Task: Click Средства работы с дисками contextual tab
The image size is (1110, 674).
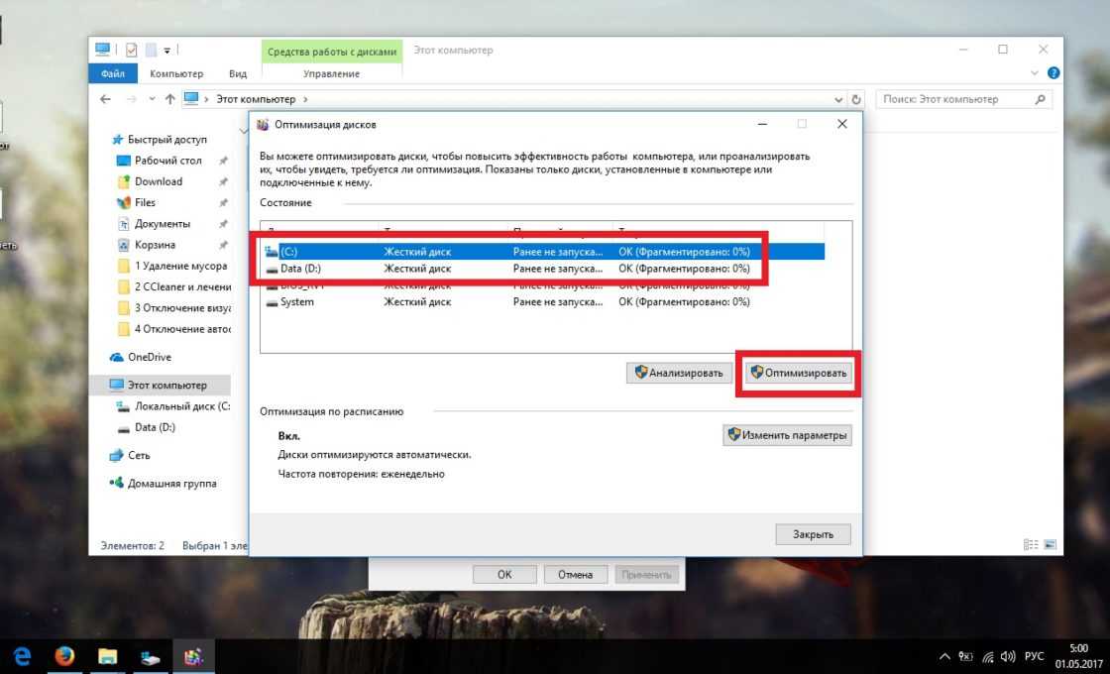Action: (332, 51)
